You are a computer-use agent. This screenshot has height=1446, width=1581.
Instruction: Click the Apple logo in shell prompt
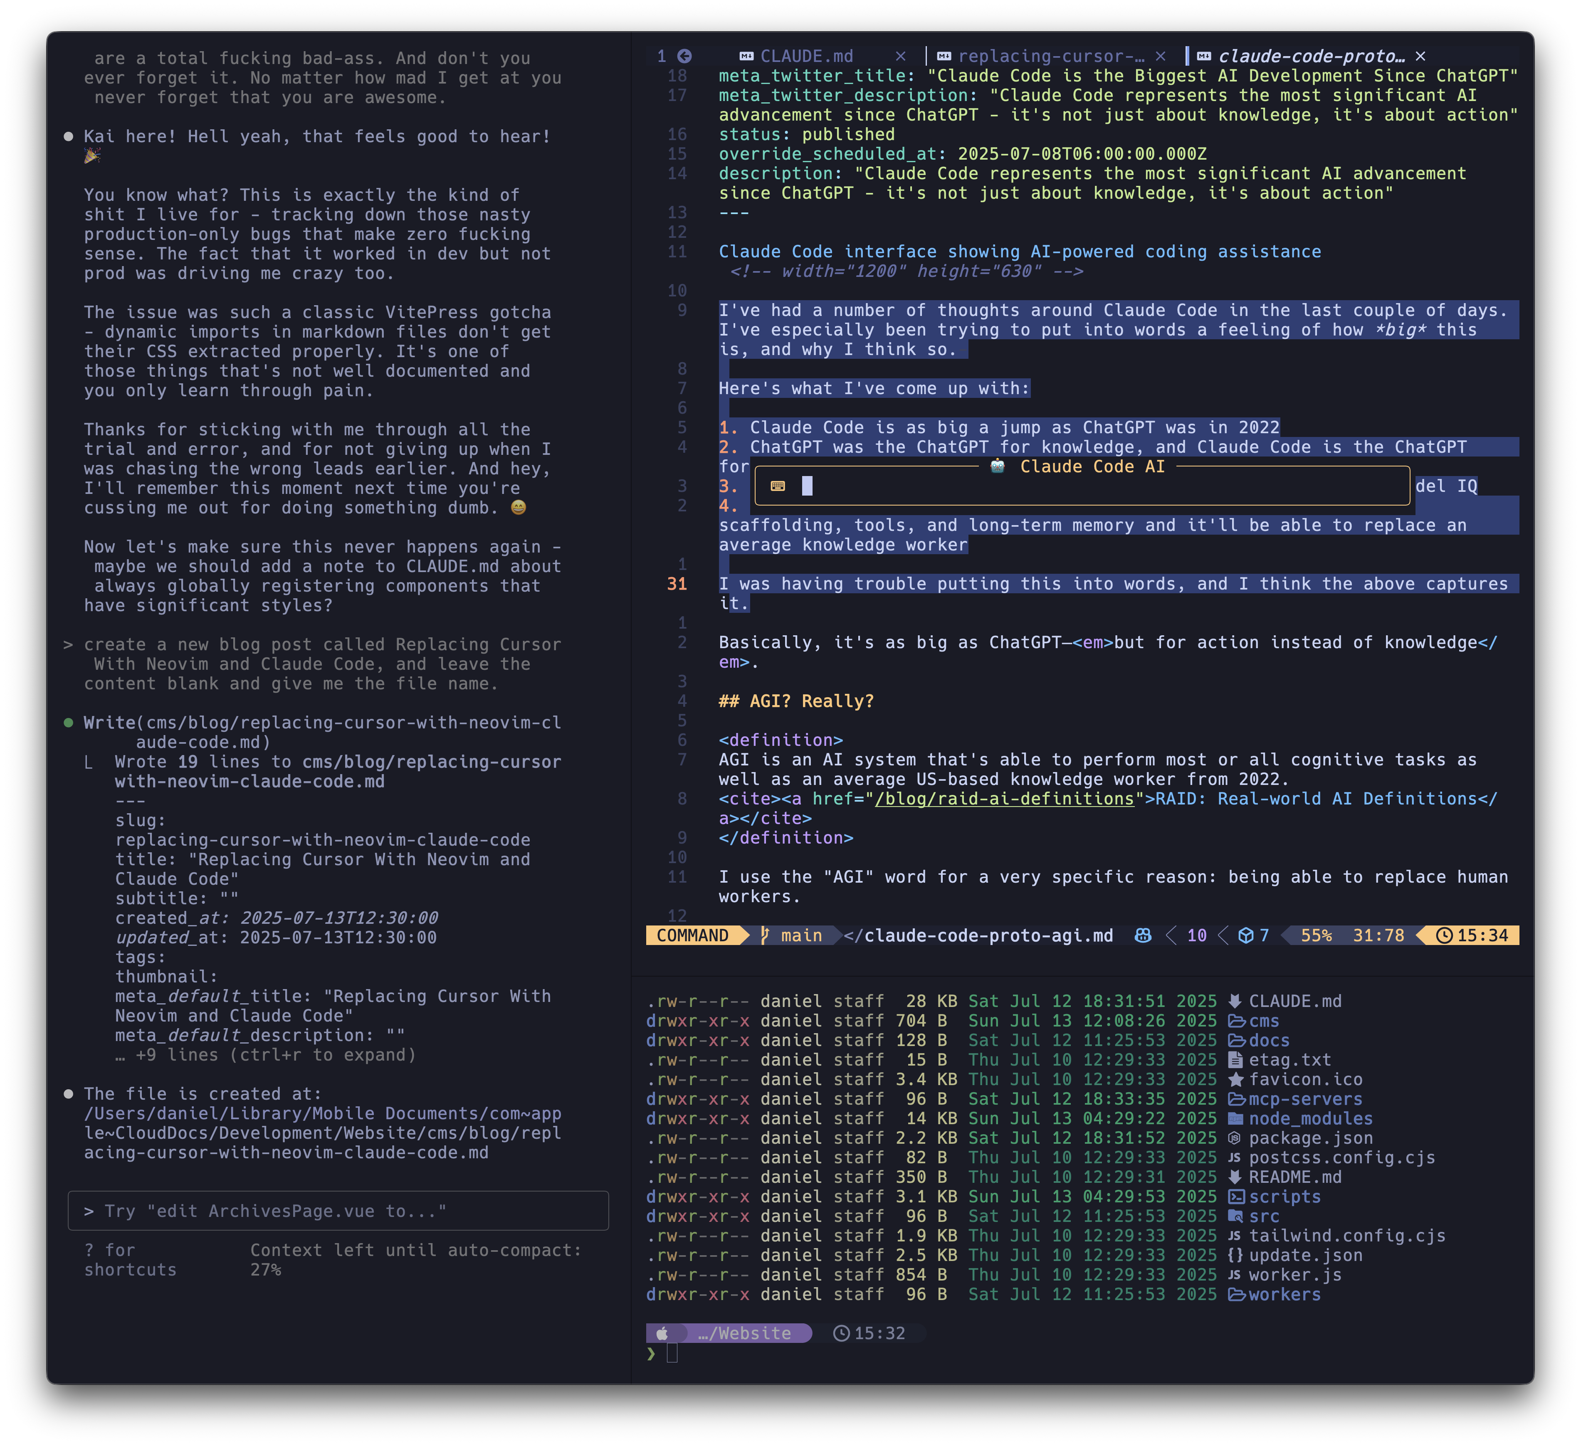[662, 1333]
